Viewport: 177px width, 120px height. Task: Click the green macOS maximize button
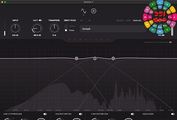tap(5, 2)
